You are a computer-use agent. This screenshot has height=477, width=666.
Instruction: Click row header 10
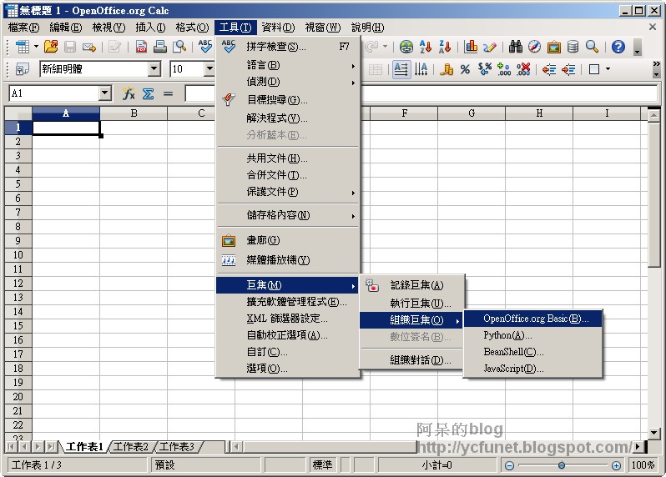[18, 255]
